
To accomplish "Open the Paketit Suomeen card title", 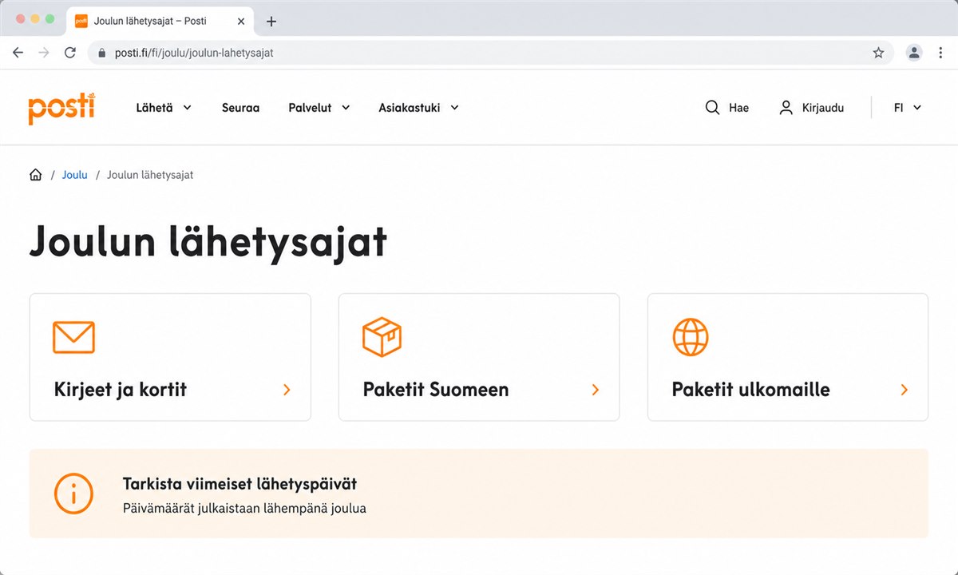I will [x=436, y=390].
